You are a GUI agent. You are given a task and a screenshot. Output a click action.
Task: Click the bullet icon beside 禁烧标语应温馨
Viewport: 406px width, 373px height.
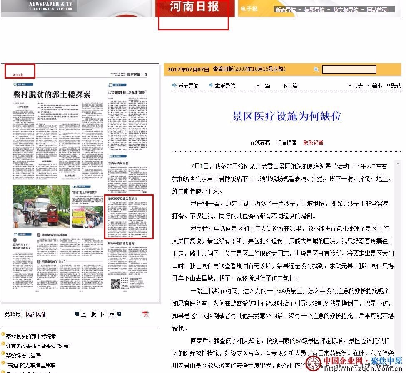coord(3,356)
